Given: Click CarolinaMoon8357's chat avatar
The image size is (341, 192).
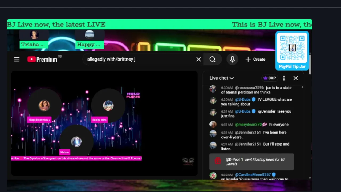Looking at the screenshot, I should (x=213, y=176).
